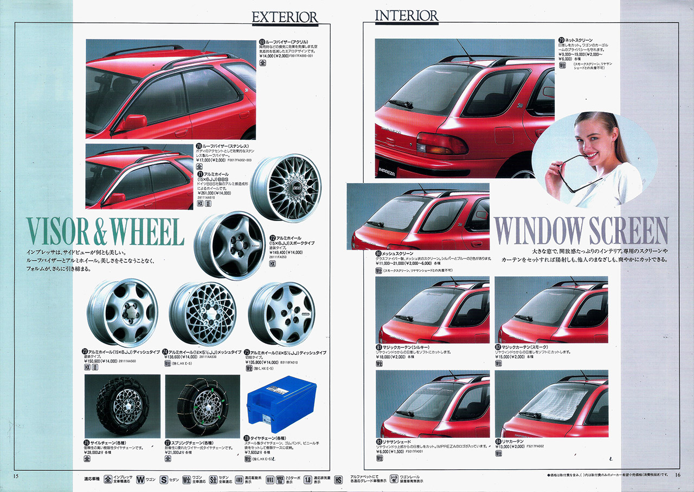Open the stainless roof visor car photo

(x=139, y=176)
